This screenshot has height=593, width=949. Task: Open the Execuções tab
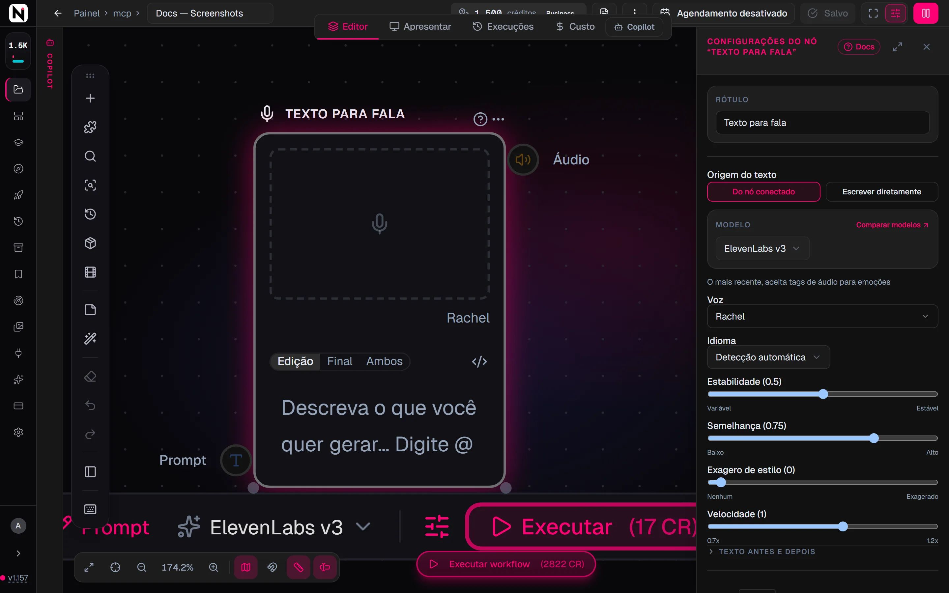[x=503, y=27]
